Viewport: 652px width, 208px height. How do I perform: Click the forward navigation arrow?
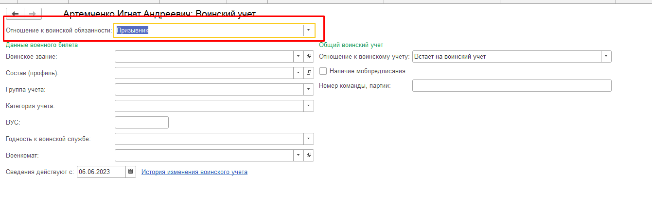tap(33, 14)
